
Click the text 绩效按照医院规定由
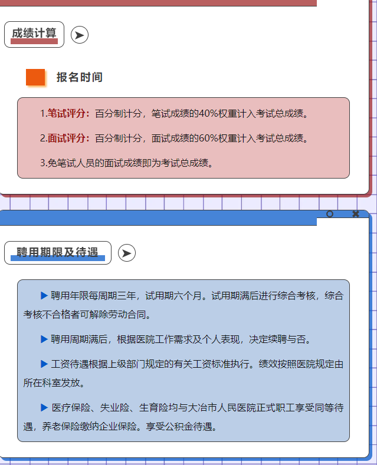pos(301,364)
